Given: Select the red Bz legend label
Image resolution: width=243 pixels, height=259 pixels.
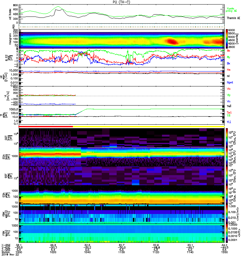Looking at the screenshot, I should point(228,51).
